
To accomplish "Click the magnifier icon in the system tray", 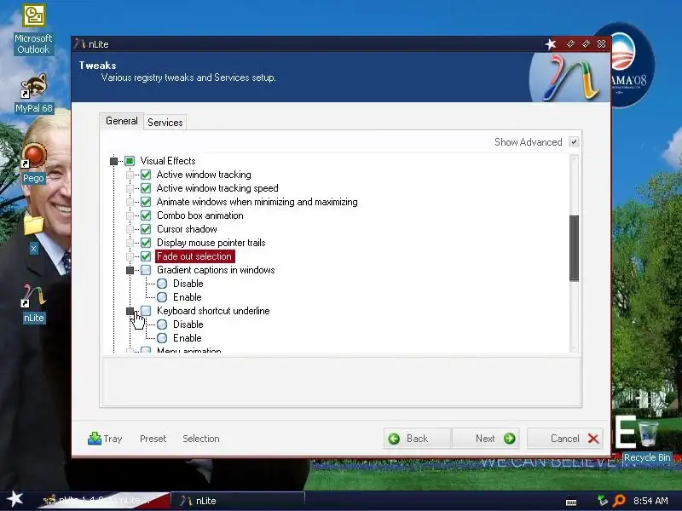I will coord(619,501).
